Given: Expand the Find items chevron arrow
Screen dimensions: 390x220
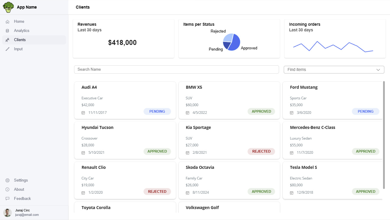Looking at the screenshot, I should (378, 70).
